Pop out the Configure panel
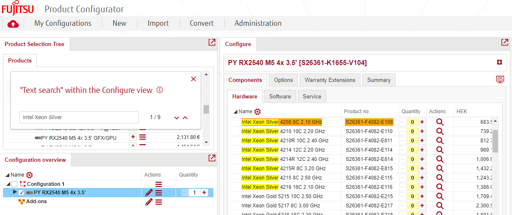Viewport: 512px width, 215px height. [x=504, y=42]
